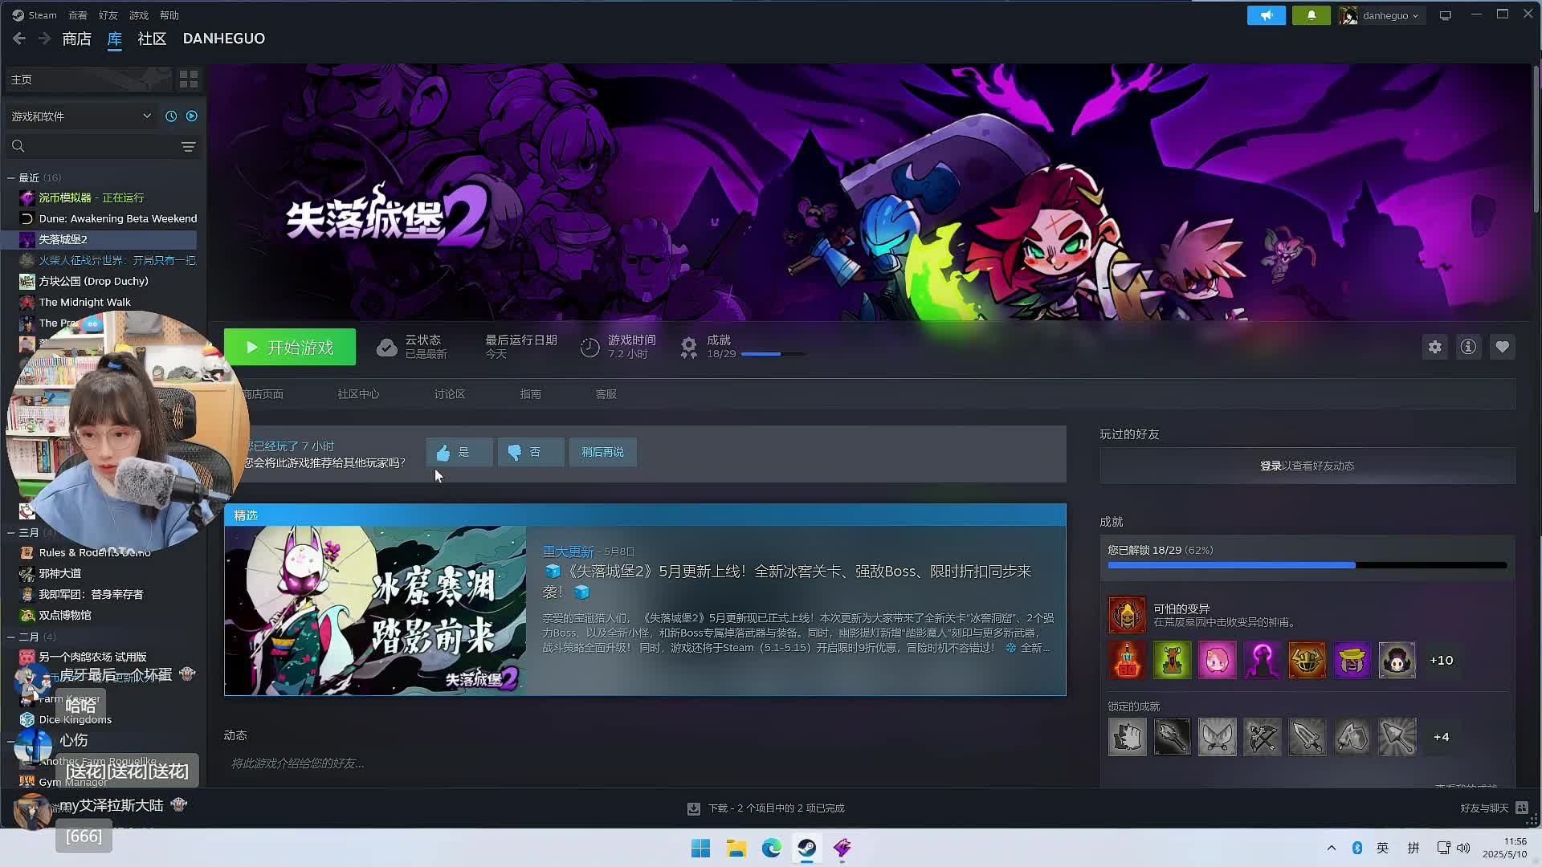Image resolution: width=1542 pixels, height=867 pixels.
Task: Switch library to grid collections view
Action: pyautogui.click(x=189, y=79)
